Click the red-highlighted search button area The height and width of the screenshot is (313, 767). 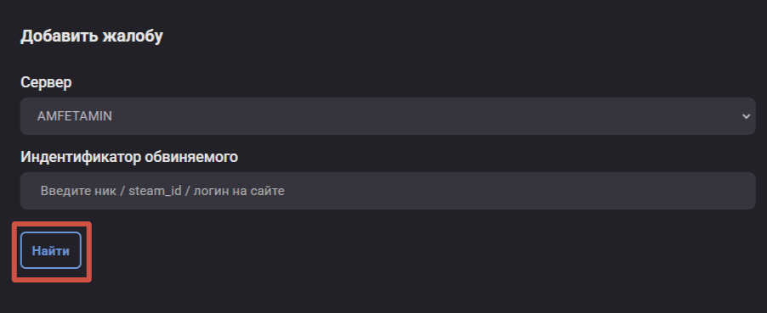pyautogui.click(x=52, y=252)
